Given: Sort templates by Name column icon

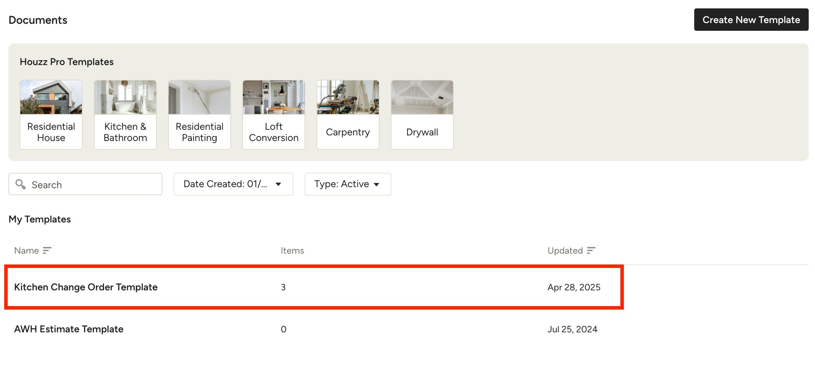Looking at the screenshot, I should click(x=47, y=250).
